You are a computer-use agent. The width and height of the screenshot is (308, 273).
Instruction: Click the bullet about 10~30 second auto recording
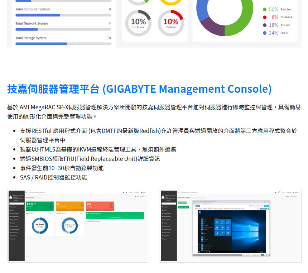pos(62,168)
